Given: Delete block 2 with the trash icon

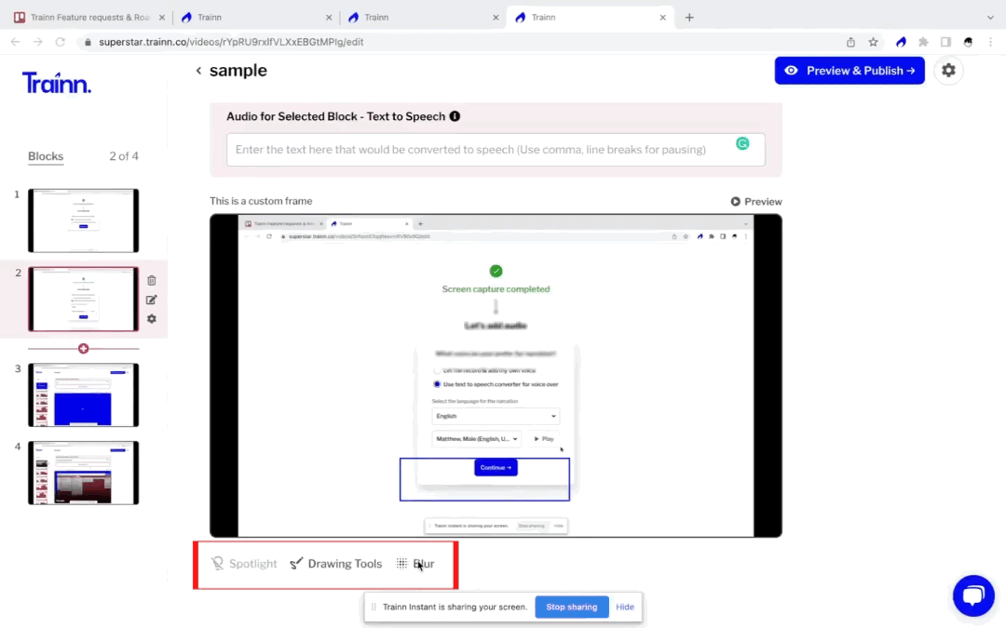Looking at the screenshot, I should pos(152,281).
